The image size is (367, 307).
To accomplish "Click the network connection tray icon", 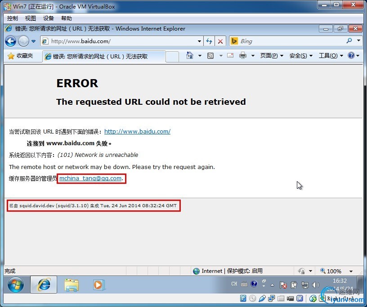I will (x=305, y=285).
